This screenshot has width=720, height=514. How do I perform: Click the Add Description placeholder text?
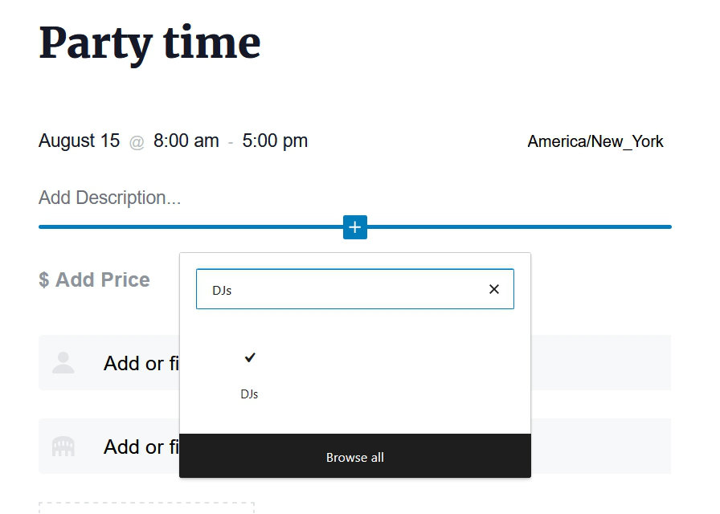pos(110,198)
